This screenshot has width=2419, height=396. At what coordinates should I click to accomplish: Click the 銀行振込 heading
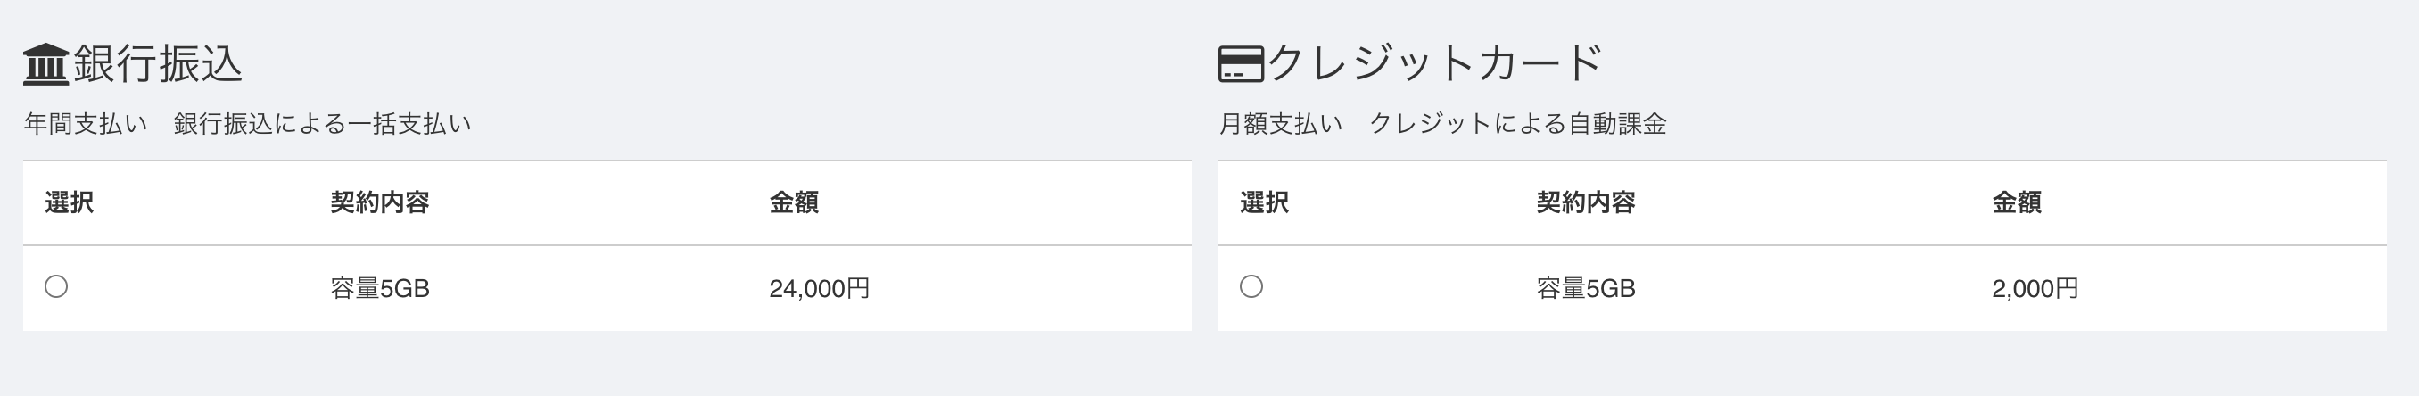158,64
